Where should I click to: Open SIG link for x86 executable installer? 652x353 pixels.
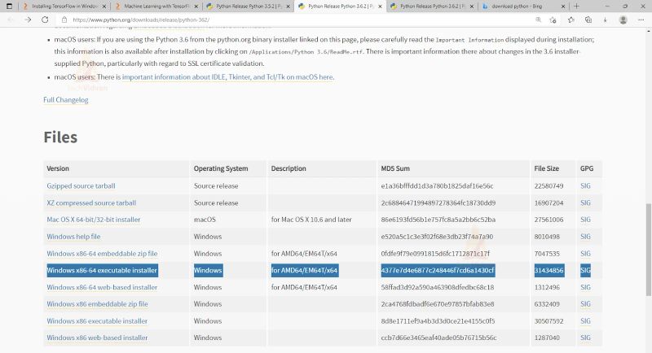pyautogui.click(x=585, y=321)
